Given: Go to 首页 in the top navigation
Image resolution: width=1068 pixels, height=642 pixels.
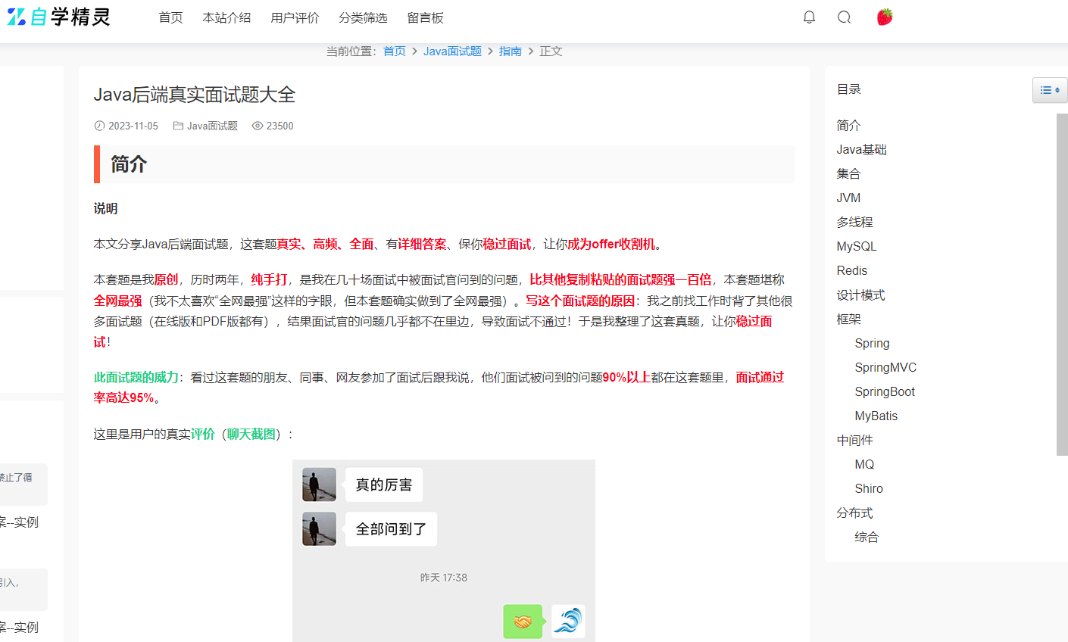Looking at the screenshot, I should click(x=170, y=17).
